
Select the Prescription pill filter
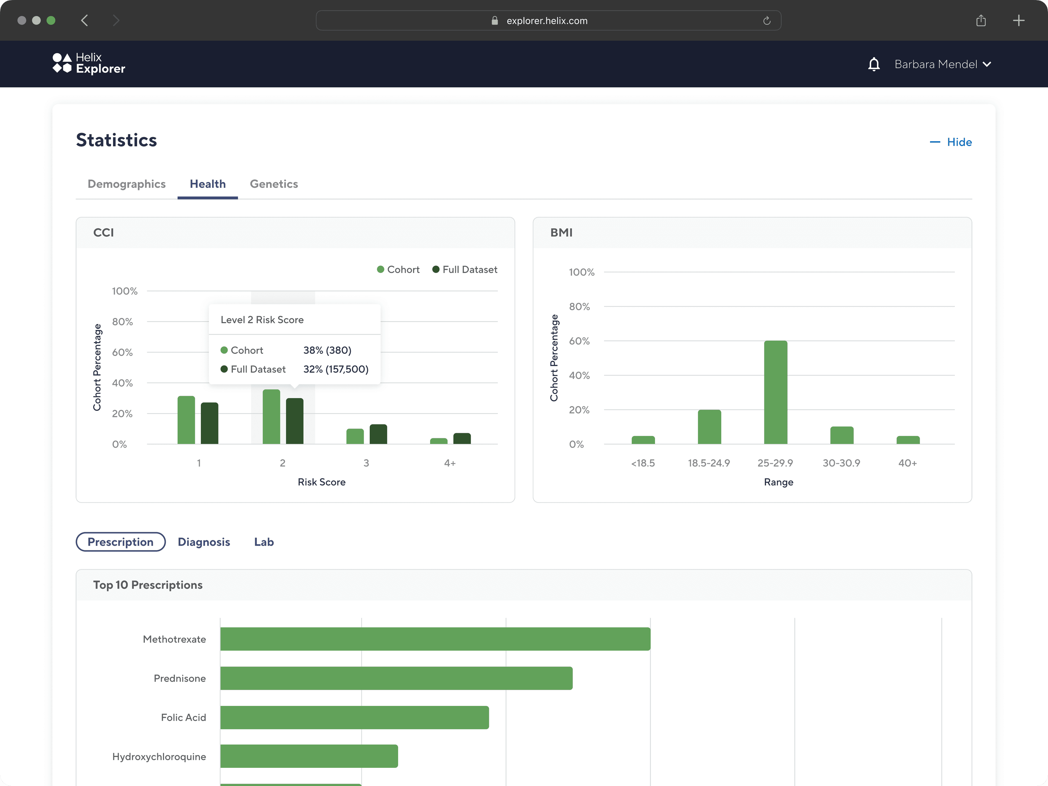[121, 542]
